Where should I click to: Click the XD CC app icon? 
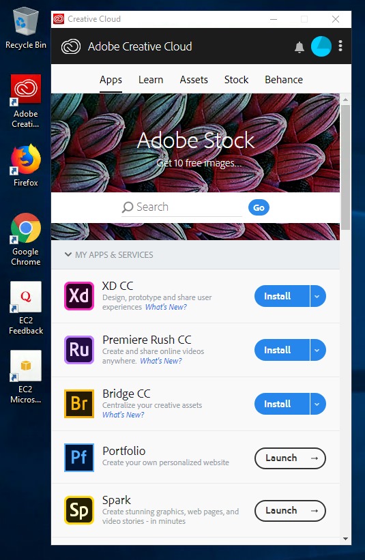pyautogui.click(x=79, y=296)
